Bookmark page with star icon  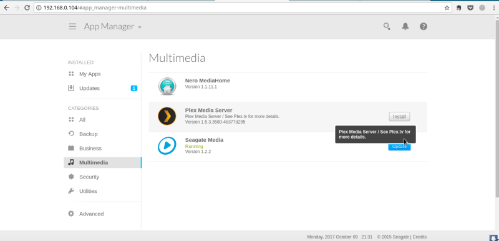pos(447,7)
